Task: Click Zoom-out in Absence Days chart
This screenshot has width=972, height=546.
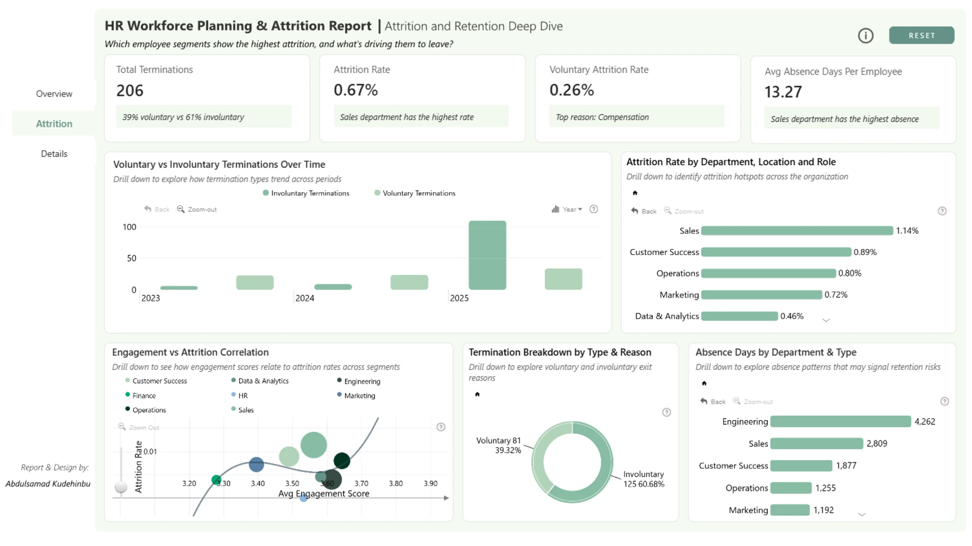Action: (753, 401)
